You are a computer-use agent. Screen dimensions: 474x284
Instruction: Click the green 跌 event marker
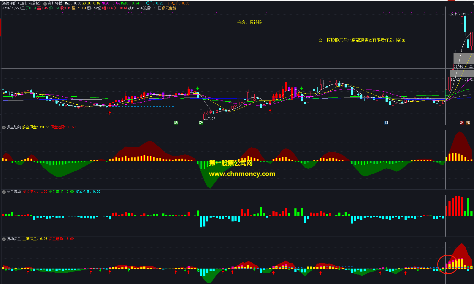point(201,122)
